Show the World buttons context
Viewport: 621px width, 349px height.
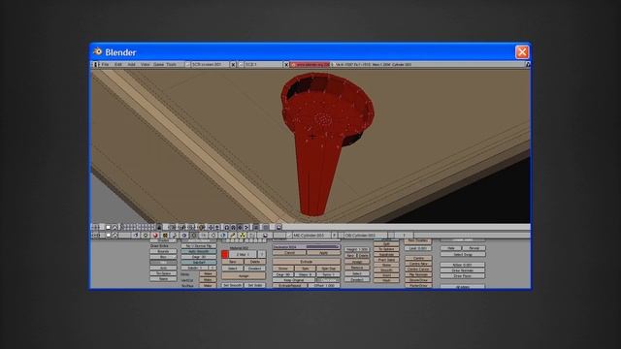pos(223,235)
